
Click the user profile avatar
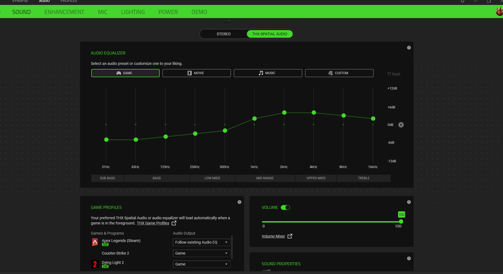(499, 11)
